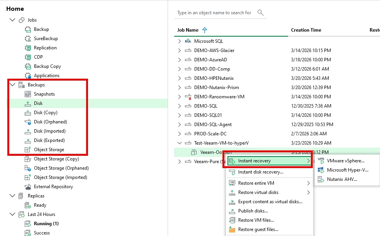
Task: Click the search magnifier icon
Action: coord(261,13)
